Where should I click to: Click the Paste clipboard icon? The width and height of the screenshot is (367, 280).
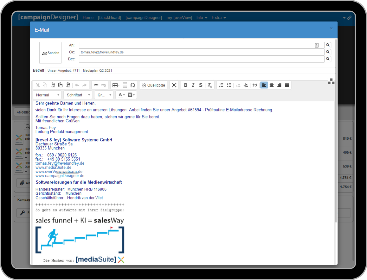click(x=53, y=85)
